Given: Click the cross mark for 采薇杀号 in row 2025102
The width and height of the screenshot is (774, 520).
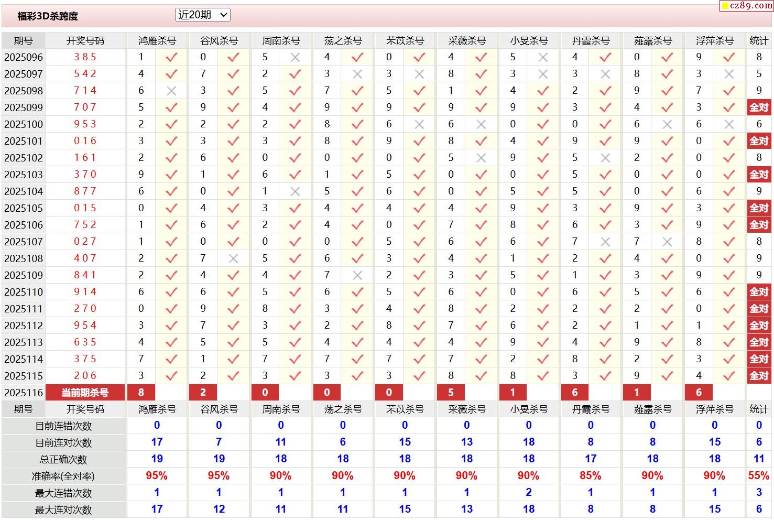Looking at the screenshot, I should pos(481,158).
